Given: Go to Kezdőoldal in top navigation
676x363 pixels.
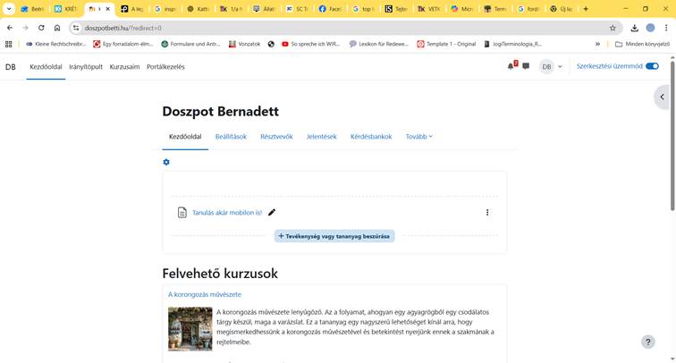Looking at the screenshot, I should (x=46, y=67).
